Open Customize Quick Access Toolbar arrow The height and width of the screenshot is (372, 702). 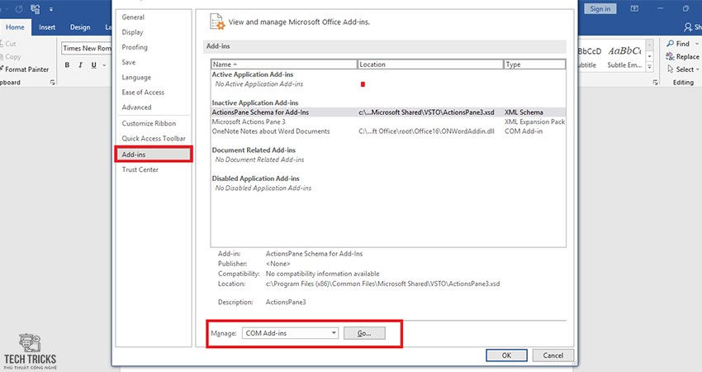(51, 9)
